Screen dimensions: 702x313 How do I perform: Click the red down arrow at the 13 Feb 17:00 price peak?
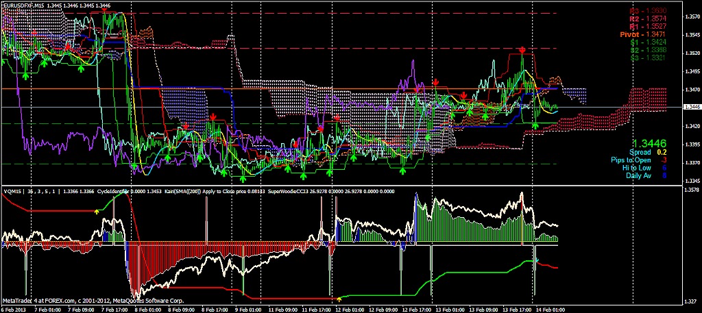click(x=522, y=50)
